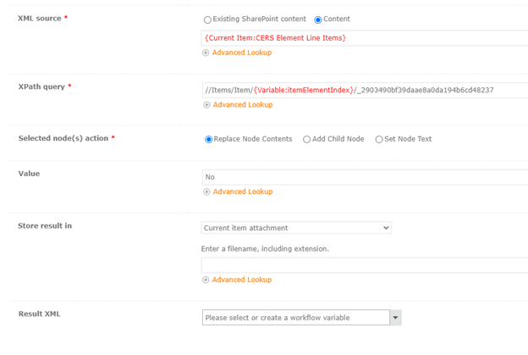Choose Set Node Text option
The height and width of the screenshot is (355, 528).
[379, 139]
